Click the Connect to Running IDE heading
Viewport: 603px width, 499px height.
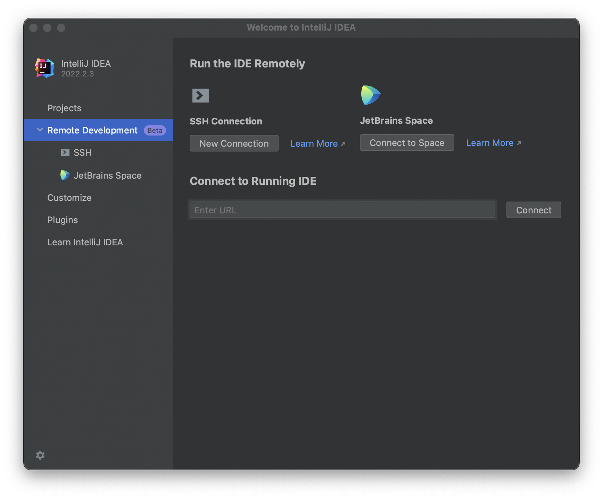pyautogui.click(x=253, y=181)
